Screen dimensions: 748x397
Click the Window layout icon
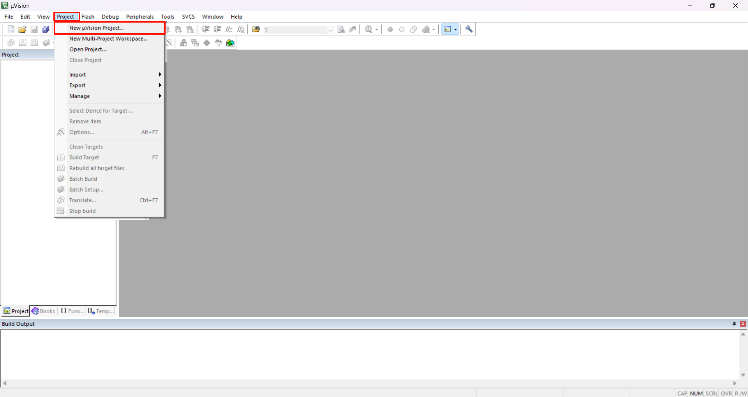click(x=448, y=29)
